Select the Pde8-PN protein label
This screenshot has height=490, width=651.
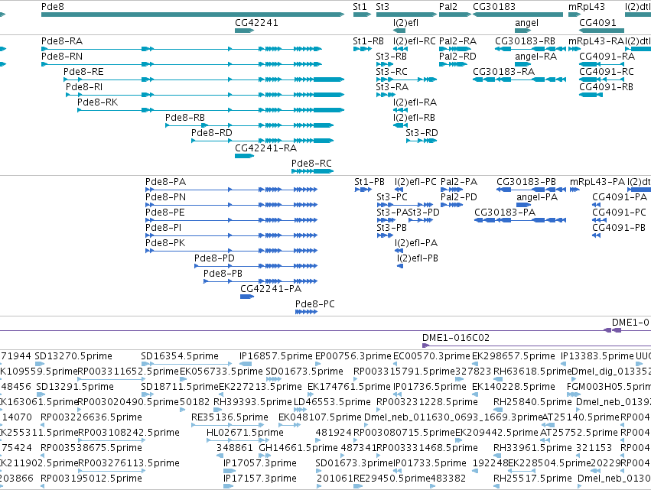(166, 197)
